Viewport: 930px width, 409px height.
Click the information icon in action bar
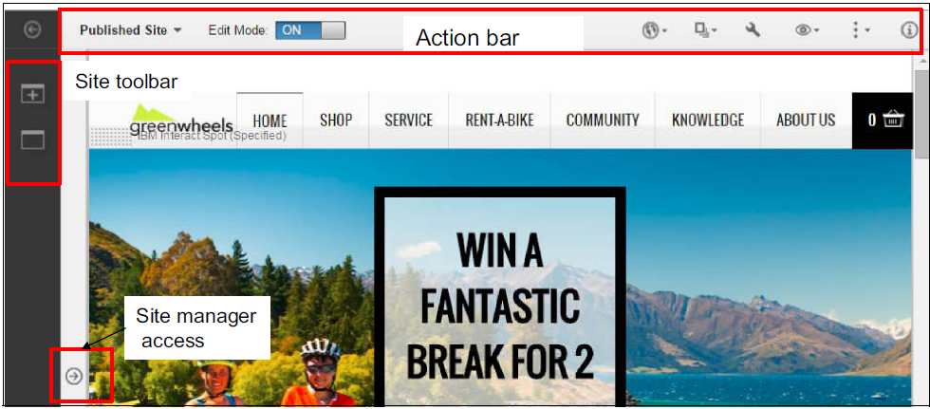tap(909, 30)
